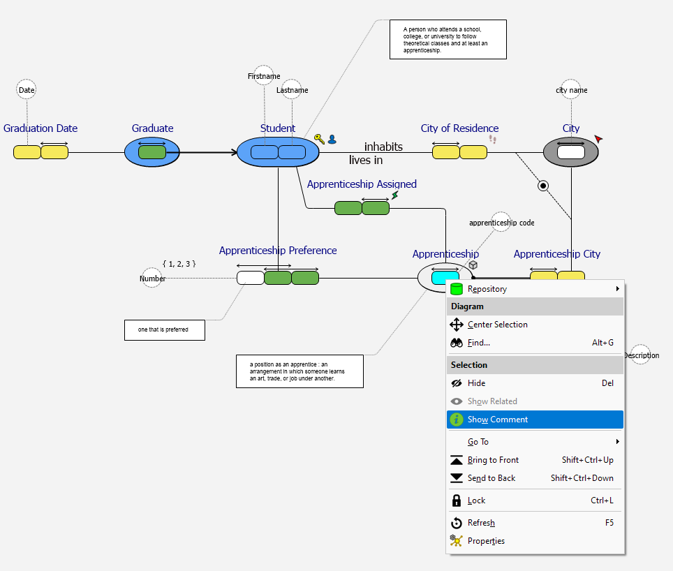Click the blue person icon beside Student
The width and height of the screenshot is (673, 571).
(x=332, y=139)
